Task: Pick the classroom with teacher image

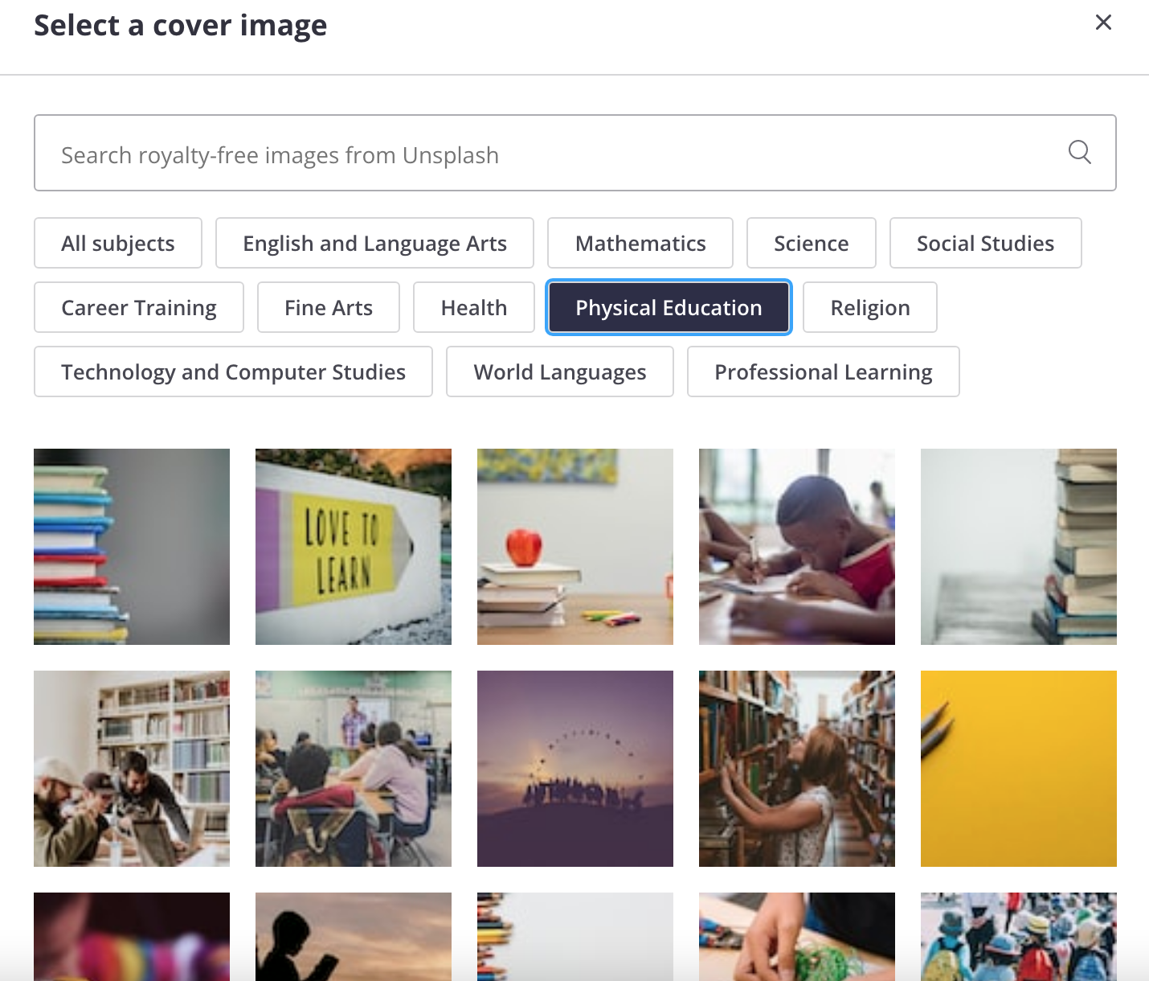Action: pos(354,769)
